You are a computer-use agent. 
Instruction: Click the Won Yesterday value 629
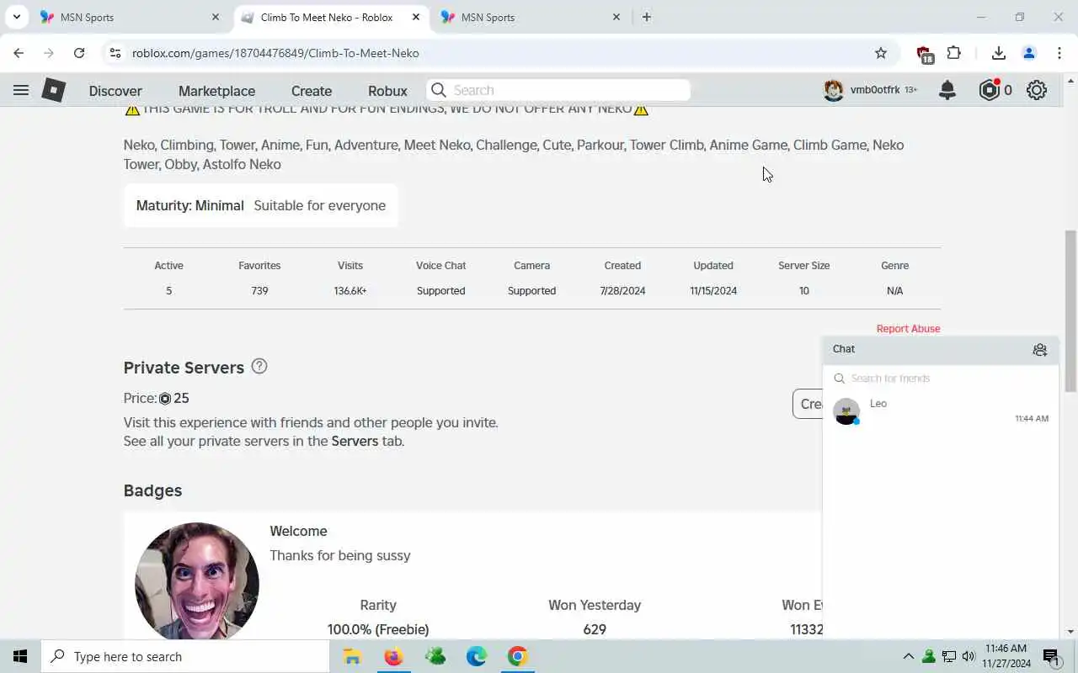coord(595,629)
